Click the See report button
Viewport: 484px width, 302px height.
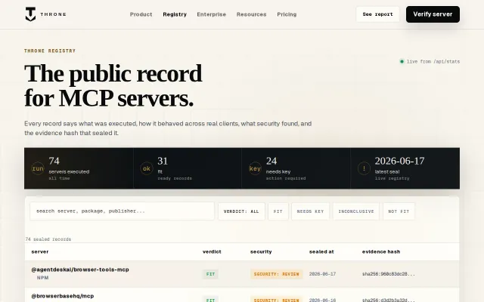(377, 14)
